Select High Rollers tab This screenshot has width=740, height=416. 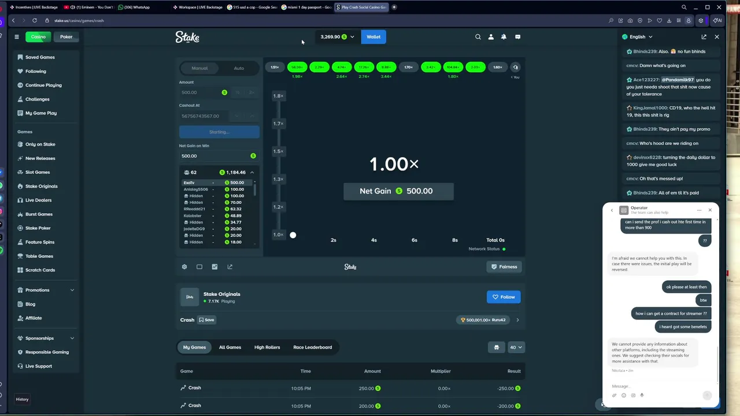pyautogui.click(x=267, y=347)
